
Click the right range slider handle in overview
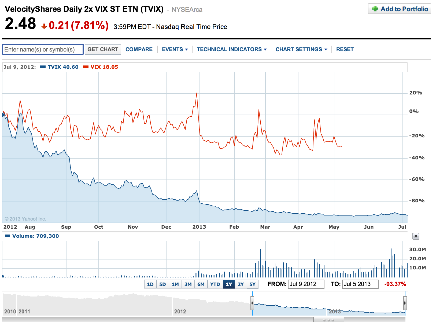pos(405,303)
